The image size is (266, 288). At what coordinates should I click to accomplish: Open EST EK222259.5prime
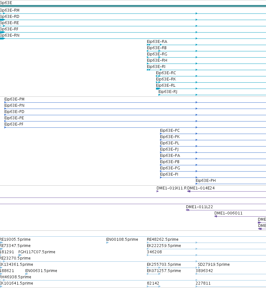[x=164, y=245]
